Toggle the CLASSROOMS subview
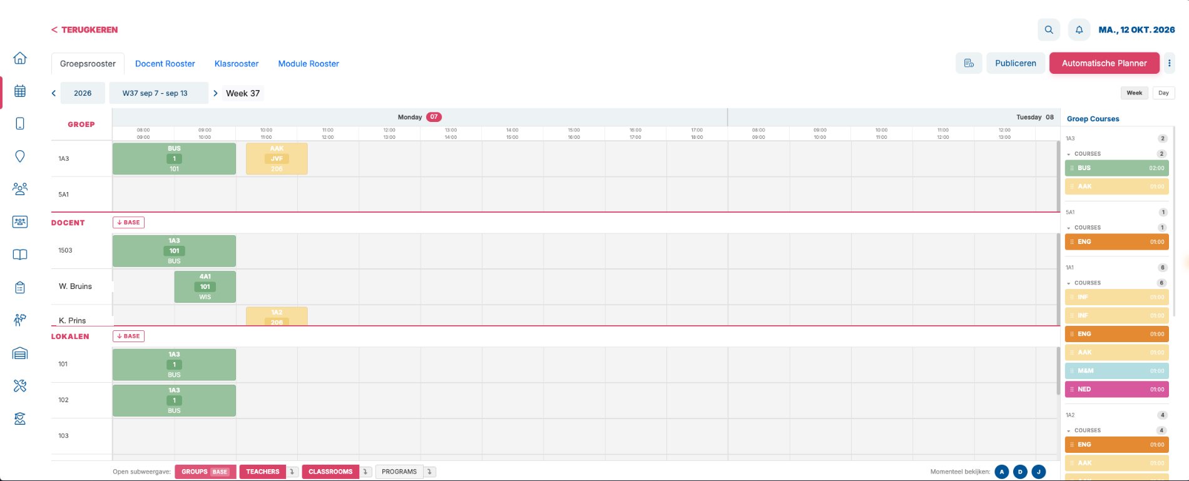 (330, 472)
